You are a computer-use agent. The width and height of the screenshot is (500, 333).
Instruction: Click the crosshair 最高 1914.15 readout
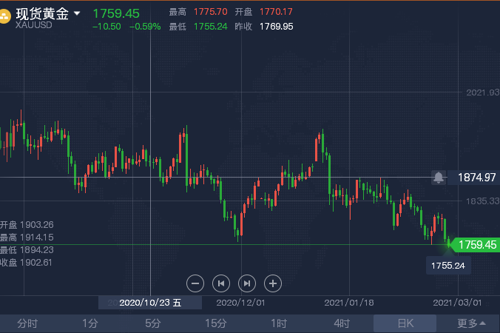point(27,238)
